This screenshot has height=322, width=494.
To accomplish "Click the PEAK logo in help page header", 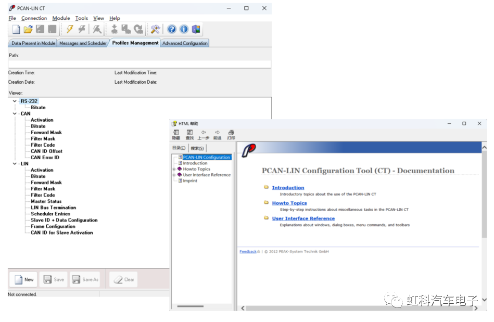I will [249, 150].
